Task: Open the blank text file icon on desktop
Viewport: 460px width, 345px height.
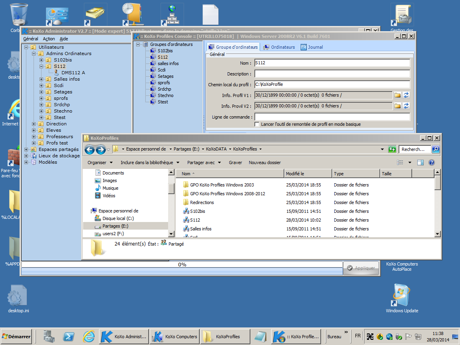Action: pos(210,15)
